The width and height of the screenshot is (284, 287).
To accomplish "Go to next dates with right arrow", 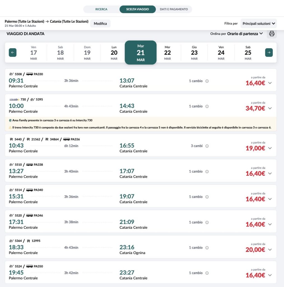I will (x=269, y=52).
